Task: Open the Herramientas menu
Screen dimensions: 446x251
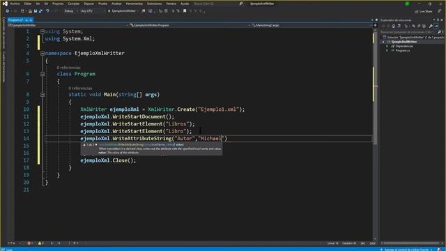Action: (134, 3)
